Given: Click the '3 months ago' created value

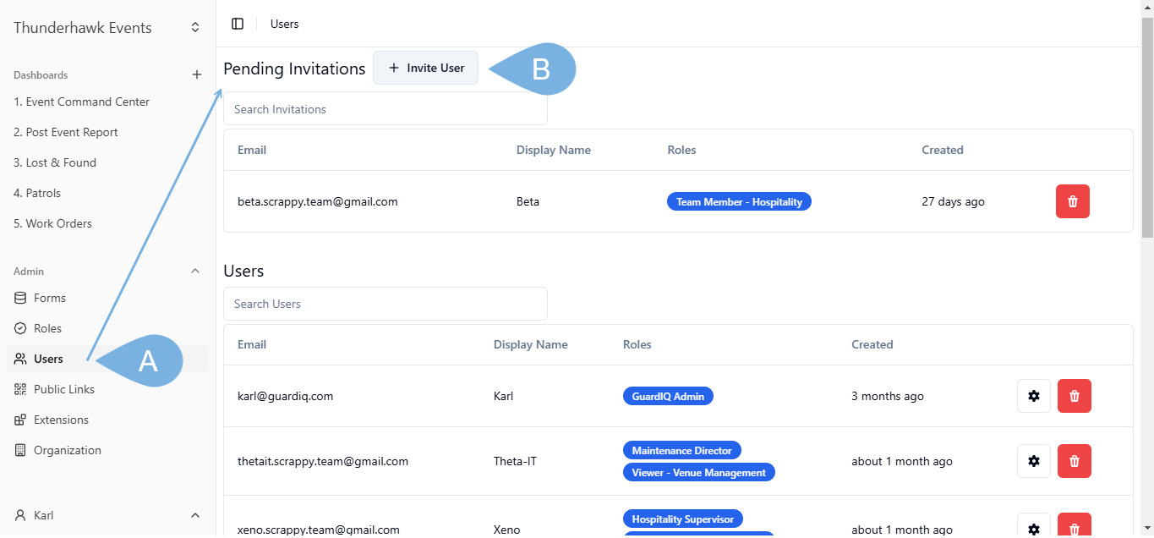Looking at the screenshot, I should tap(888, 396).
